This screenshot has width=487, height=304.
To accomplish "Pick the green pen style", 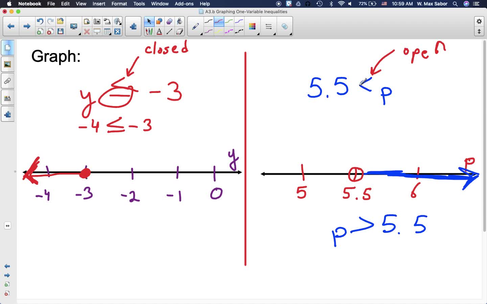I will pyautogui.click(x=229, y=21).
